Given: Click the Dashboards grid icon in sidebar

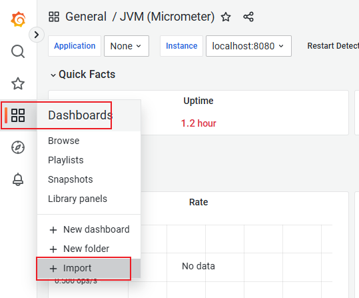Looking at the screenshot, I should point(18,115).
